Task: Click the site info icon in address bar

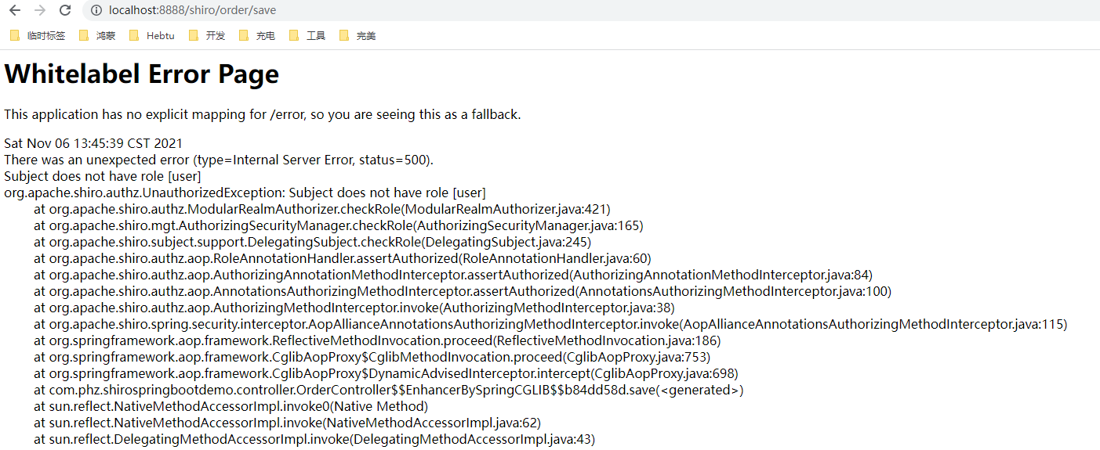Action: 96,10
